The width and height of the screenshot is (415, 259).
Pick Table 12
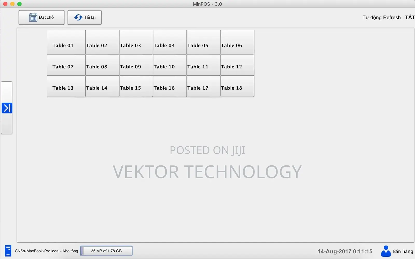pyautogui.click(x=237, y=65)
